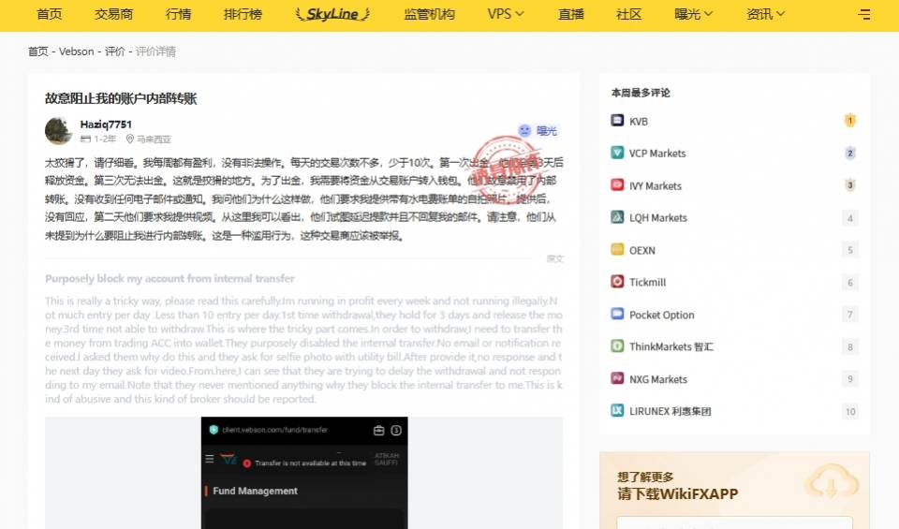Image resolution: width=899 pixels, height=529 pixels.
Task: Open the VCP Markets broker link
Action: pyautogui.click(x=657, y=153)
